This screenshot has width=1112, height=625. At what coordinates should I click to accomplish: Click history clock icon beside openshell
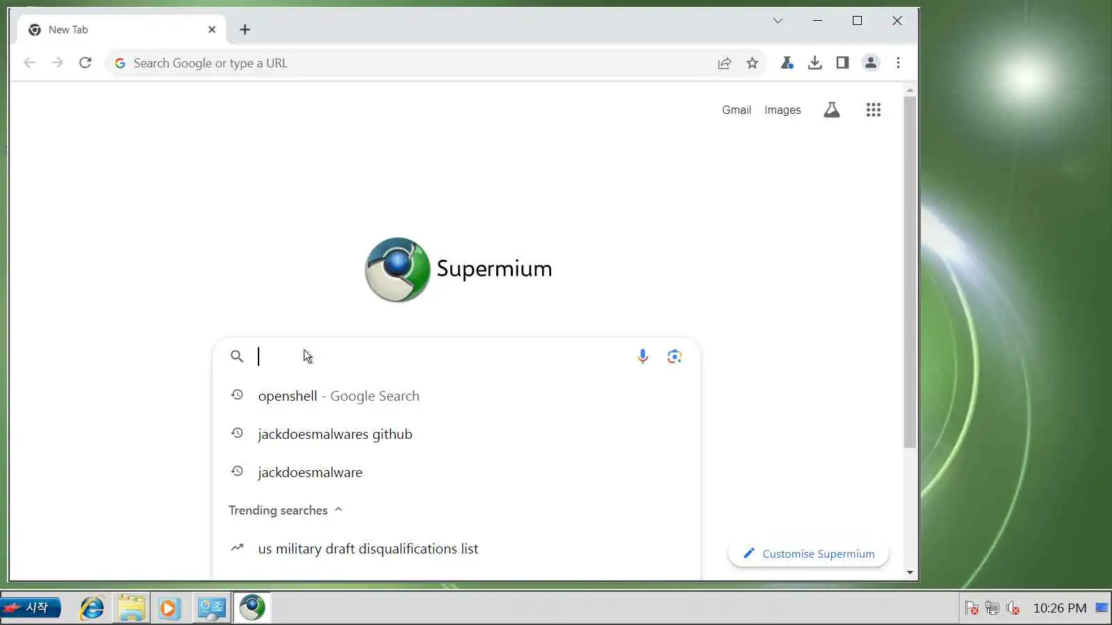(x=237, y=394)
